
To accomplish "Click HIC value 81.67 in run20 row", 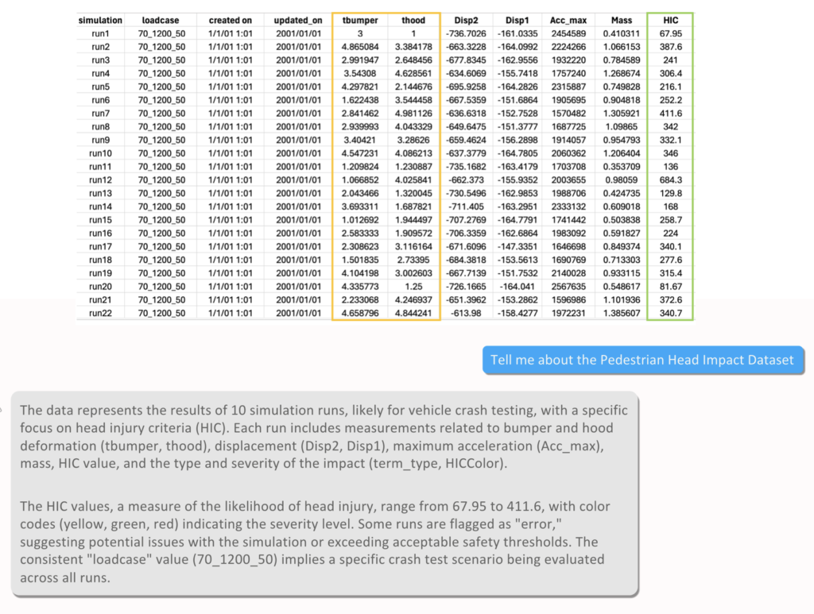I will 670,287.
